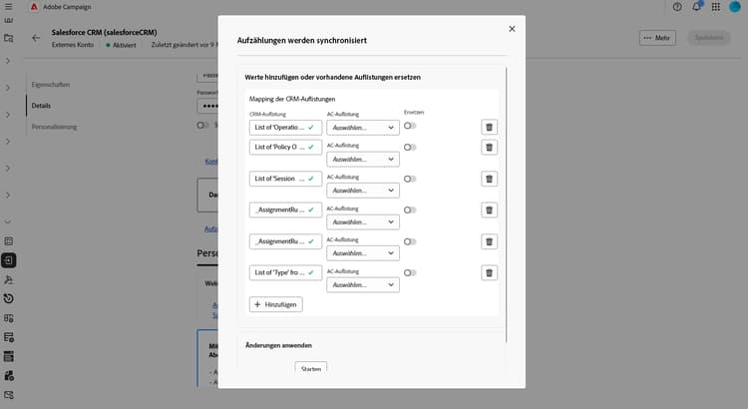Delete the 'List of Type fro' mapping row
Image resolution: width=748 pixels, height=409 pixels.
click(x=489, y=273)
